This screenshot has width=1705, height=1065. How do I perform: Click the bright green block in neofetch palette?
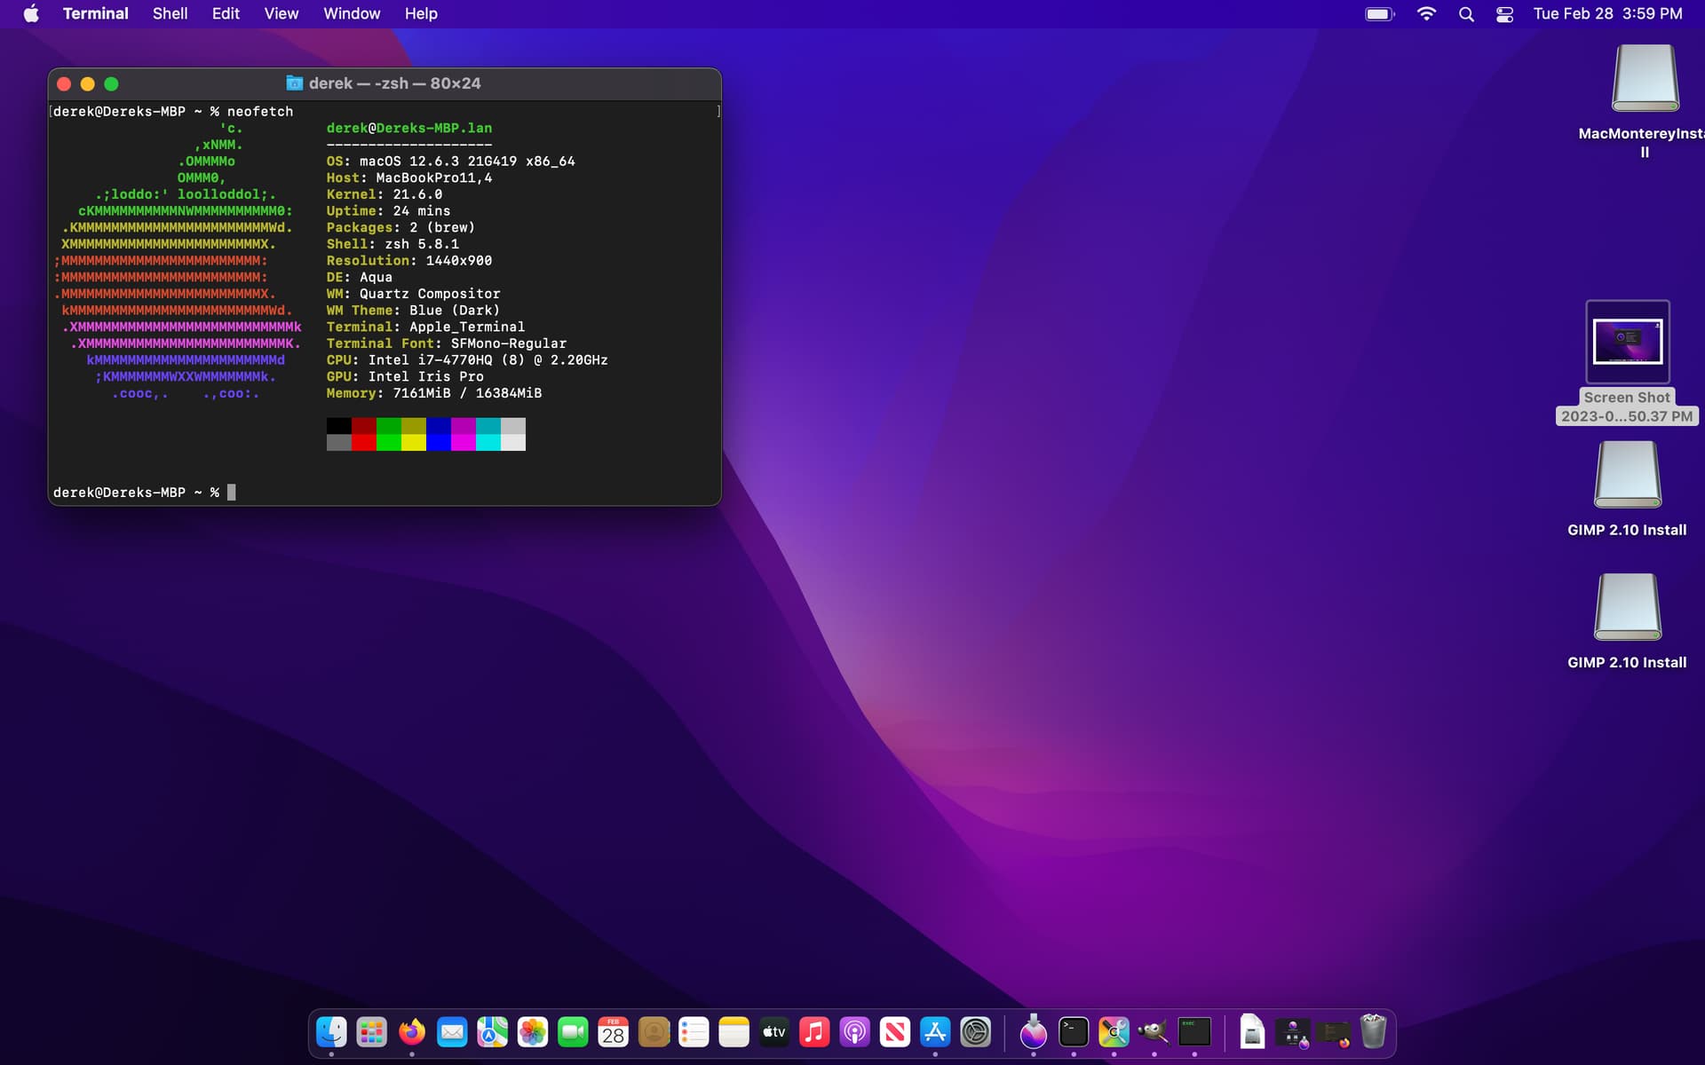pos(389,442)
